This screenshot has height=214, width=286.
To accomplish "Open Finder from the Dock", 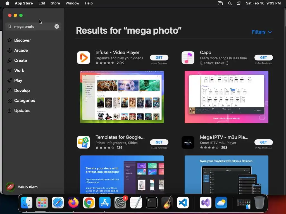I will coord(27,203).
